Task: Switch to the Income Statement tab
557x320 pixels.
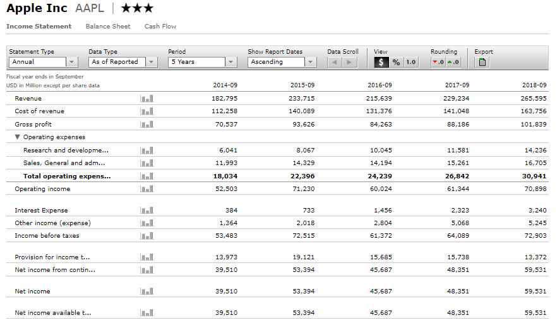Action: (x=39, y=27)
